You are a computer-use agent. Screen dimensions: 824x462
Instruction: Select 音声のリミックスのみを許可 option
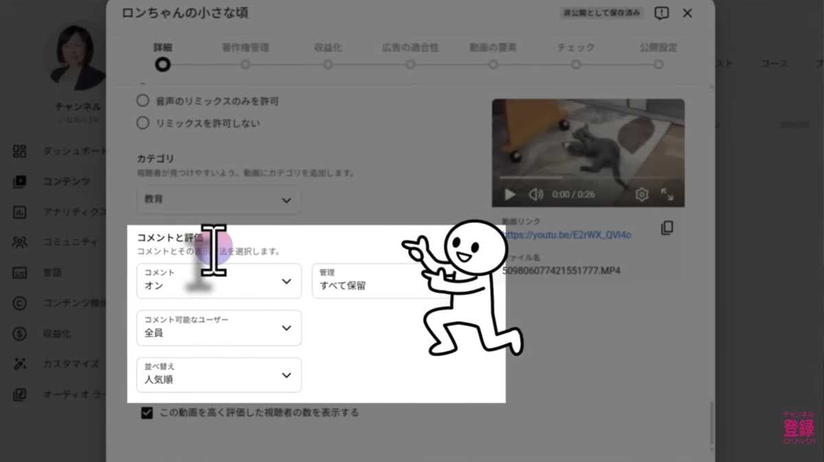(142, 100)
